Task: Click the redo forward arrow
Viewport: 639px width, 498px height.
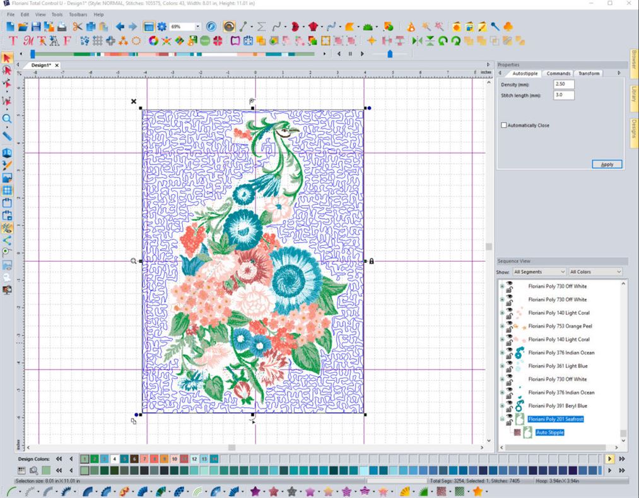Action: click(x=132, y=26)
